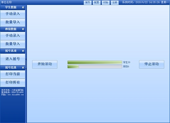Screen dimensions: 170x123
Task: Open the 初始 tab
Action: [106, 2]
